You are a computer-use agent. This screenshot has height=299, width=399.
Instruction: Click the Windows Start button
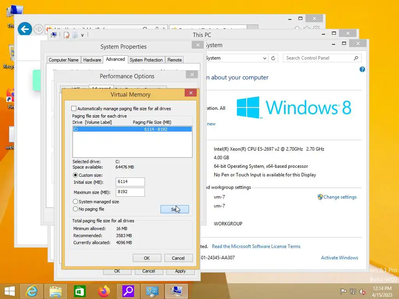tap(9, 291)
